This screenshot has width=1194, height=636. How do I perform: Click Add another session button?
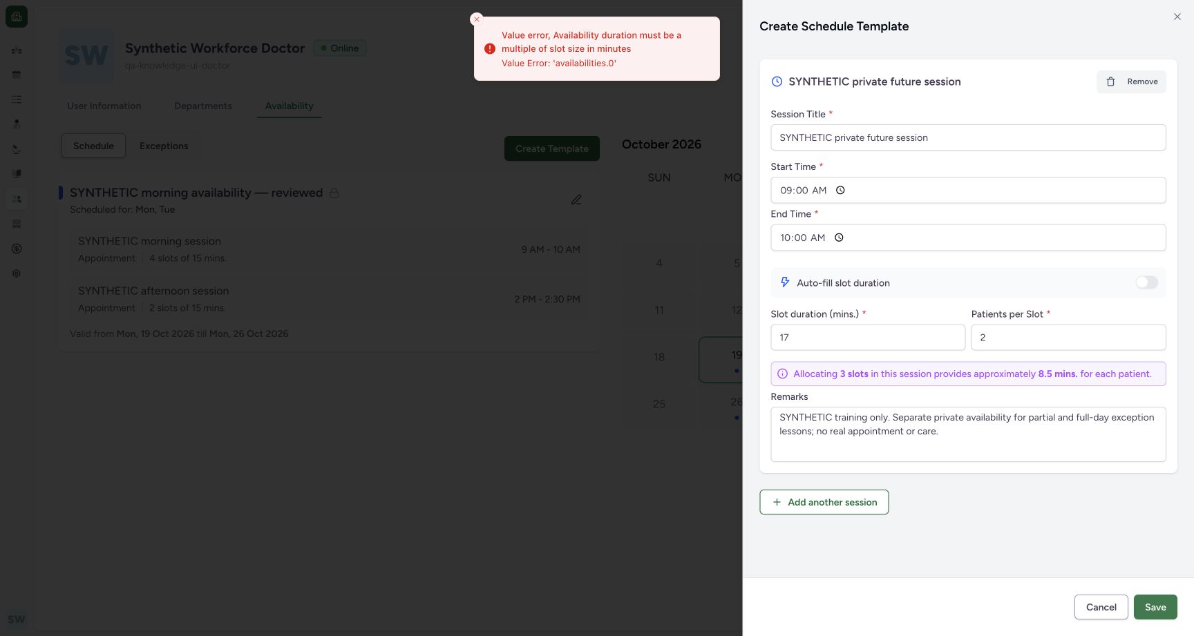pos(824,502)
